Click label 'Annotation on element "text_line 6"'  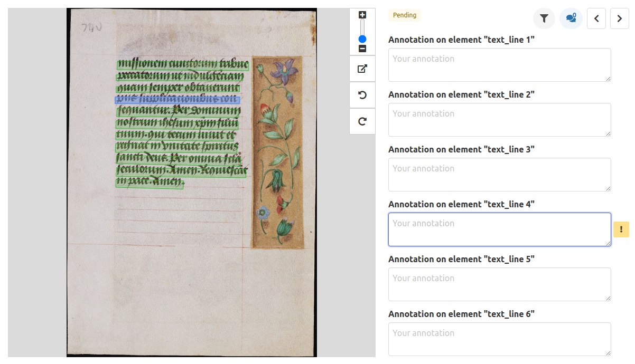(x=461, y=314)
